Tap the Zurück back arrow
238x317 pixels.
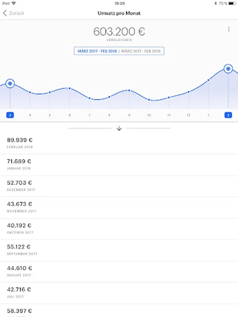[x=5, y=13]
